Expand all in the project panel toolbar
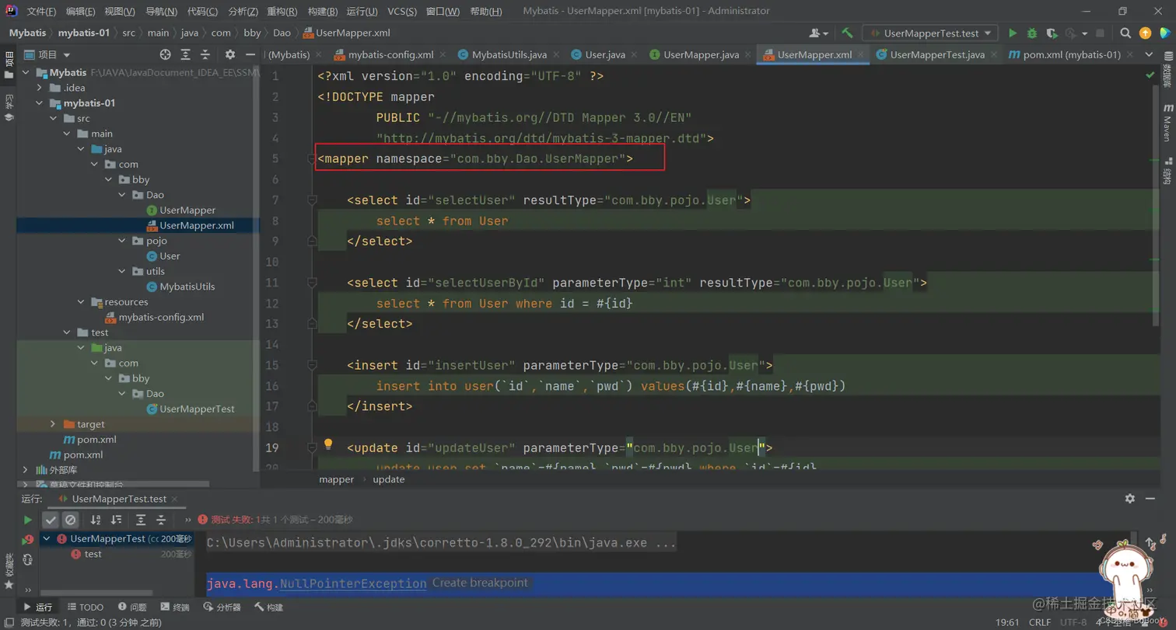This screenshot has height=630, width=1176. click(x=185, y=54)
